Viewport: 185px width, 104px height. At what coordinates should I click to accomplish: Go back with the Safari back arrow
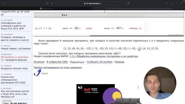tap(12, 3)
